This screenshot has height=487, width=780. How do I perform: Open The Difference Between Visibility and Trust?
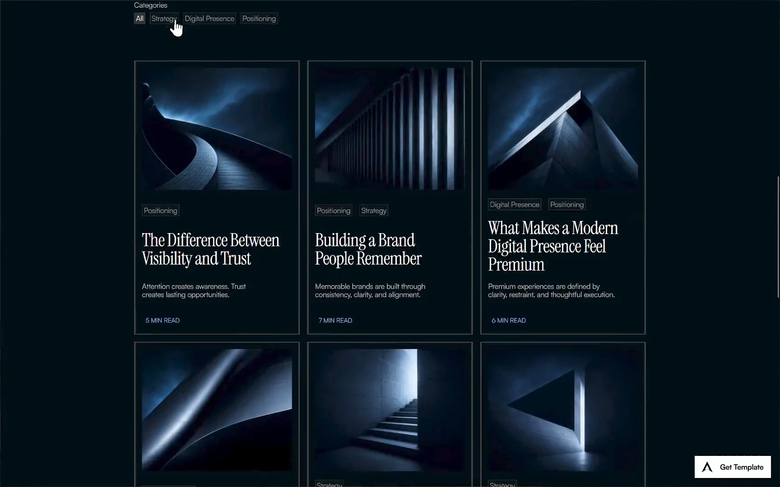[x=211, y=249]
